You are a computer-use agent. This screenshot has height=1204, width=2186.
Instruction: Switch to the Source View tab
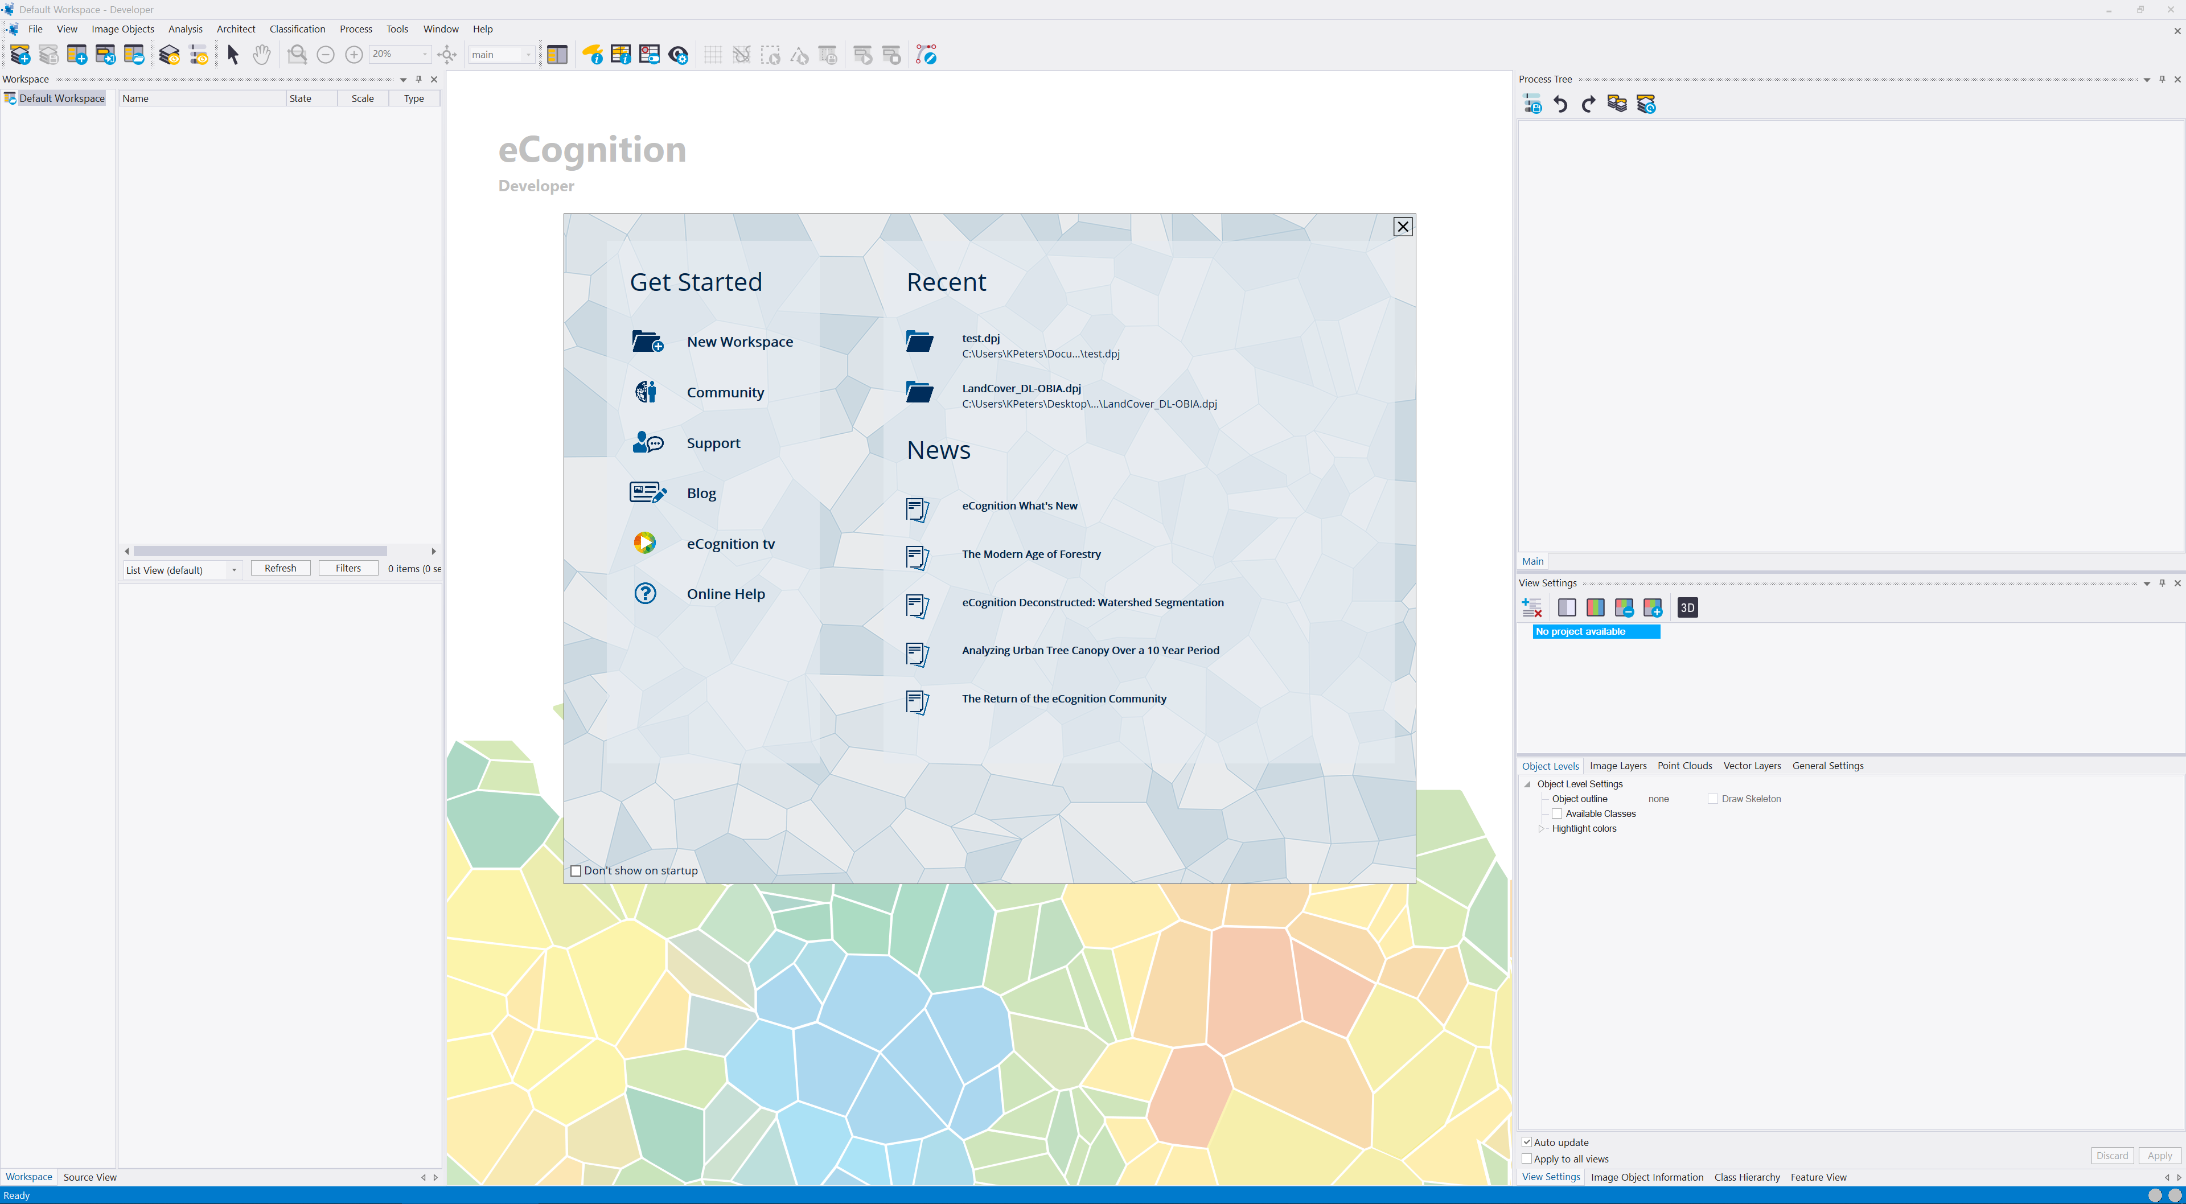click(x=90, y=1178)
